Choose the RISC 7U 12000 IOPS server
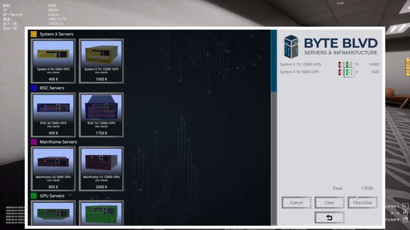The image size is (410, 230). pyautogui.click(x=101, y=115)
